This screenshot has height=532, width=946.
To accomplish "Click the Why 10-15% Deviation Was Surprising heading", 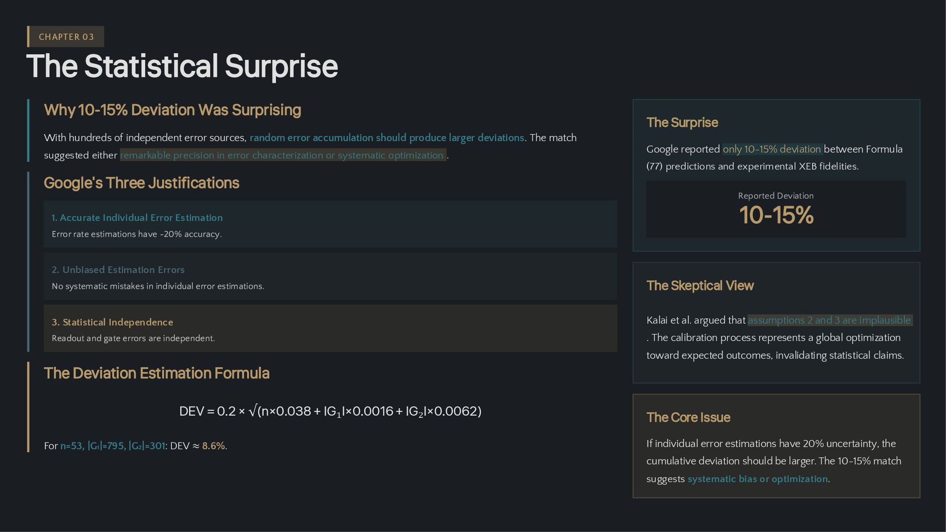I will pos(172,110).
